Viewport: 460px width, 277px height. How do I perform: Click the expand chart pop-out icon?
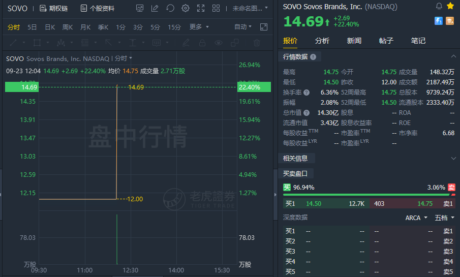[x=264, y=27]
